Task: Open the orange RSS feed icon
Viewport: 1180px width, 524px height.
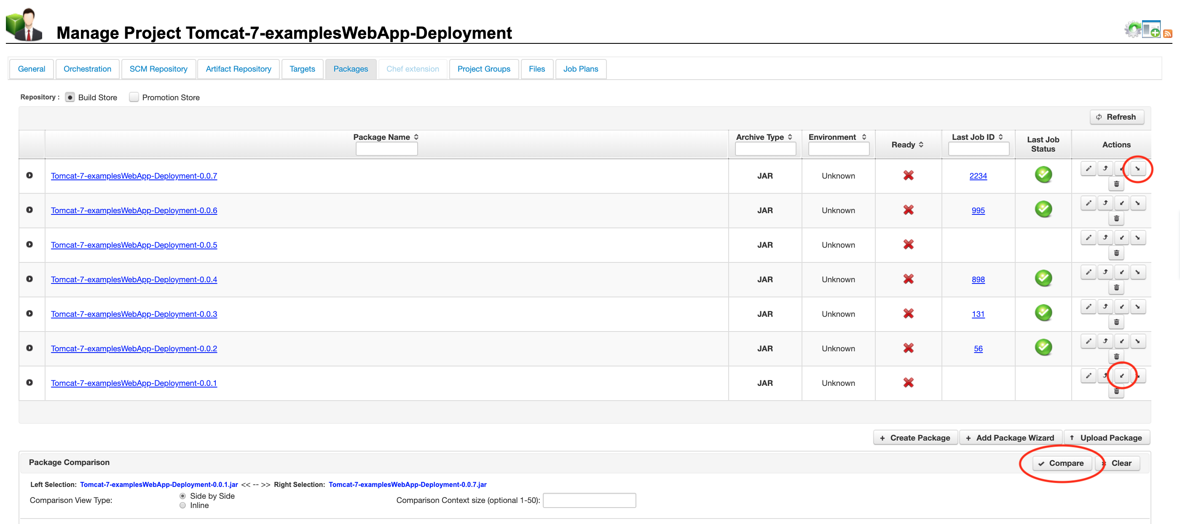Action: pos(1168,33)
